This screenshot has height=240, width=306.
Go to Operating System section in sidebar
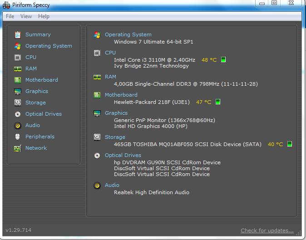tap(49, 46)
